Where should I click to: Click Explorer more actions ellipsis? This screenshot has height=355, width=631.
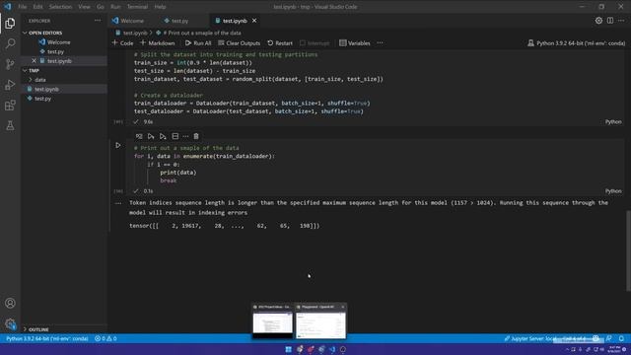[x=98, y=21]
